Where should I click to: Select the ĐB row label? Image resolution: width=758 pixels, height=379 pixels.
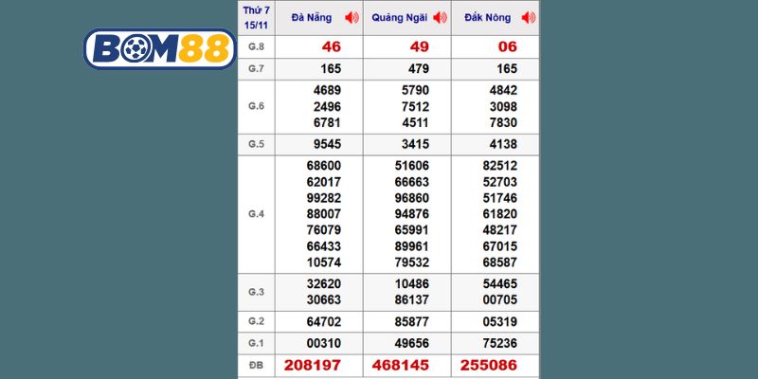click(x=256, y=366)
